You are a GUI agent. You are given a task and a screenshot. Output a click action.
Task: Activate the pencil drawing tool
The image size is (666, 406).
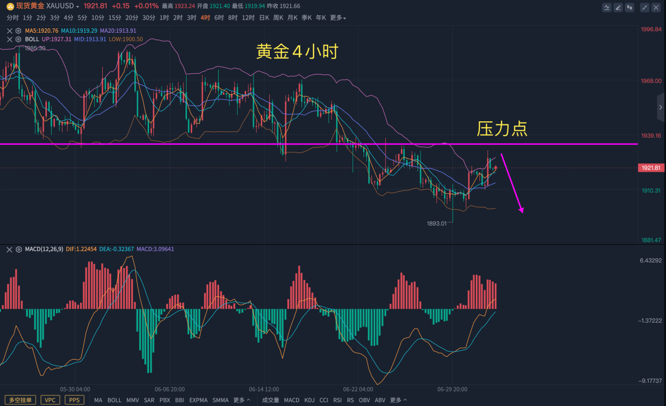tap(618, 7)
